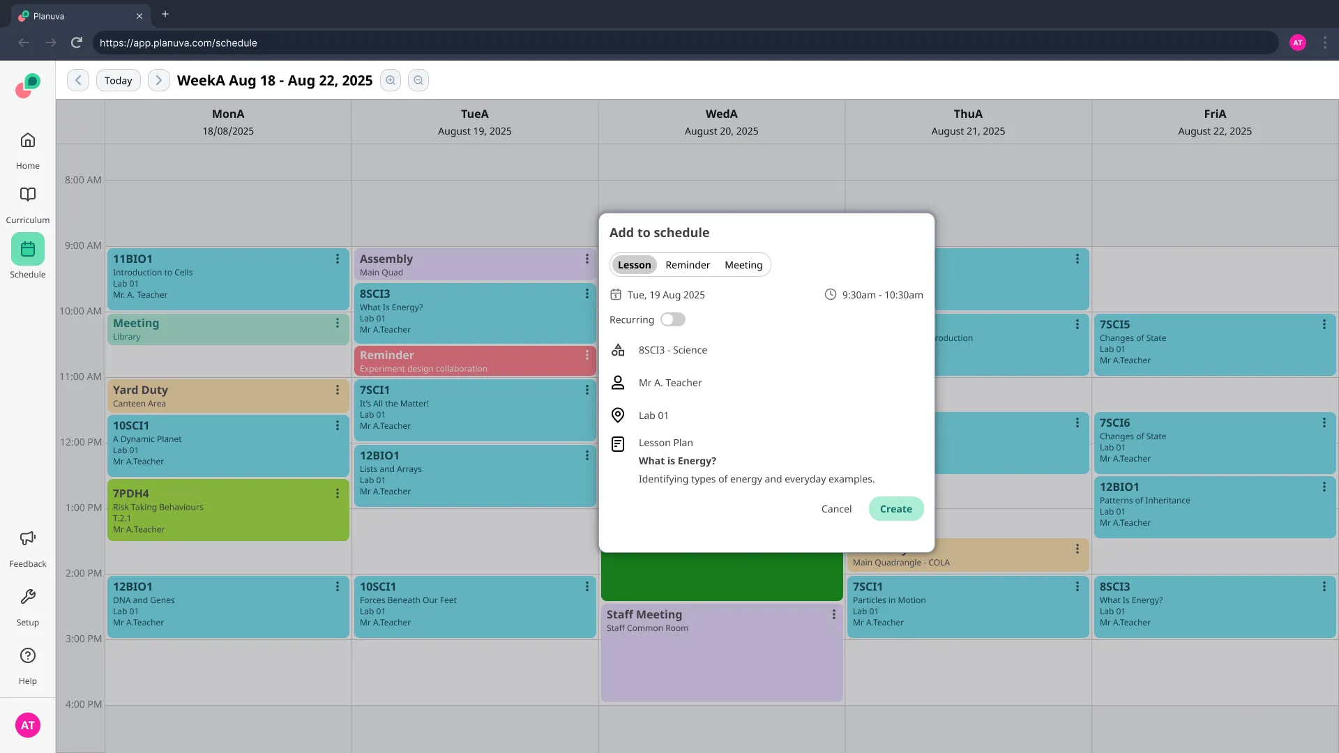Open Setup wrench icon
This screenshot has width=1339, height=753.
[x=28, y=598]
